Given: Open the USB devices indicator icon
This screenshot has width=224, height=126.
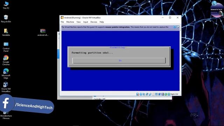Looking at the screenshot, I should (150, 94).
